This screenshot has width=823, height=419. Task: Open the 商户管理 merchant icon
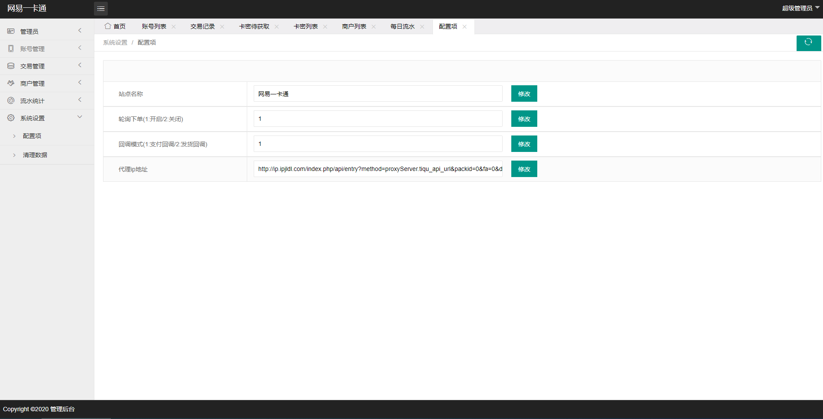tap(10, 83)
